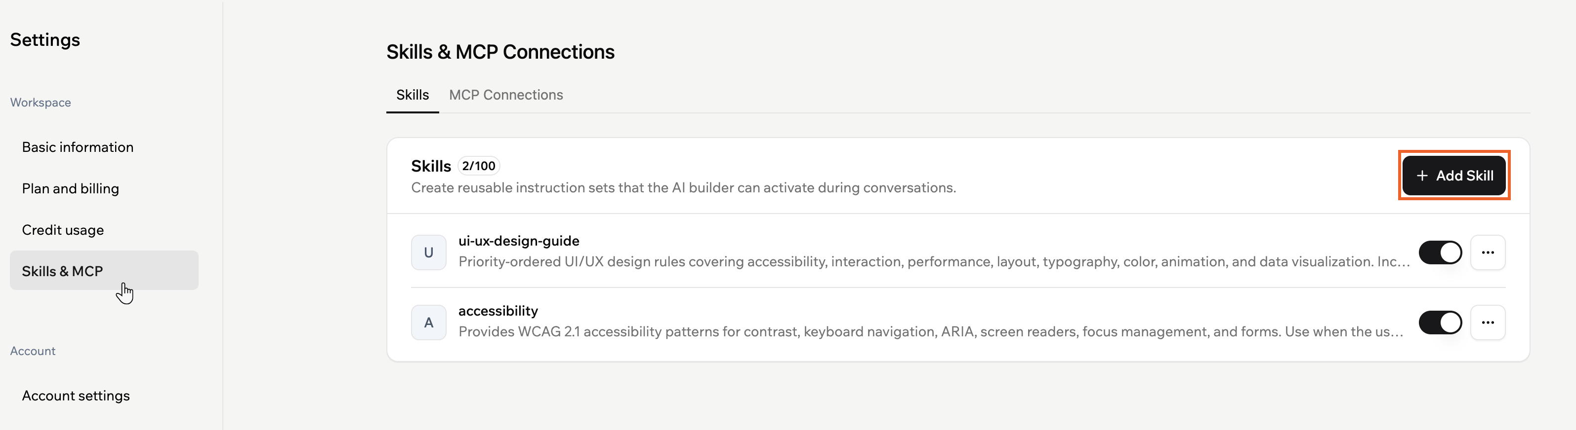Open the ellipsis menu for accessibility skill
This screenshot has width=1576, height=430.
[x=1489, y=322]
